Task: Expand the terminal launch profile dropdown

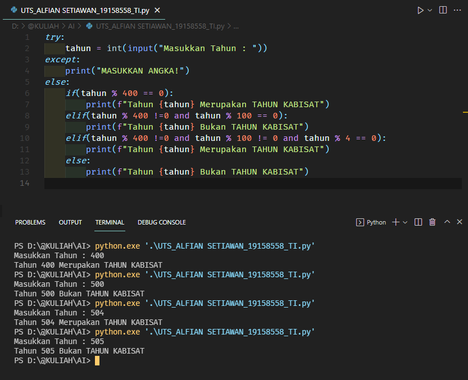Action: click(405, 222)
